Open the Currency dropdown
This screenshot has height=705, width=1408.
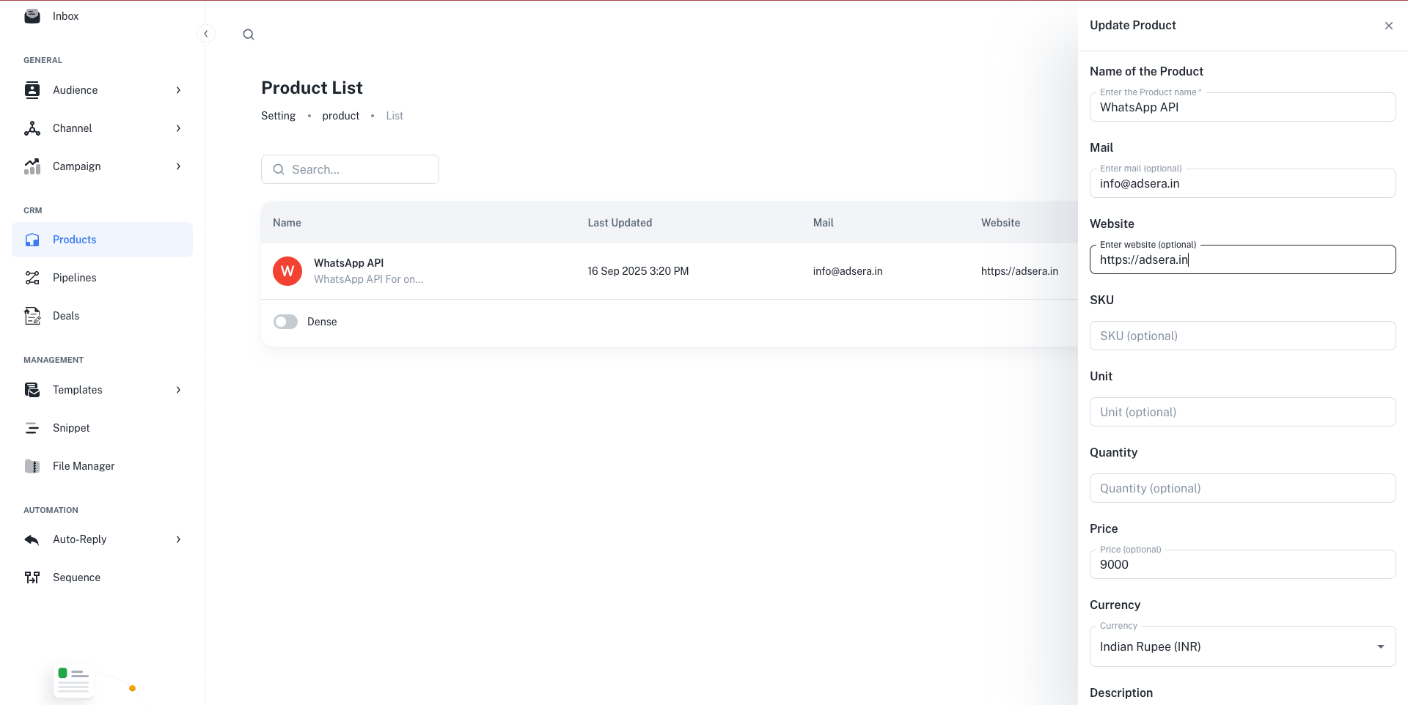coord(1242,646)
